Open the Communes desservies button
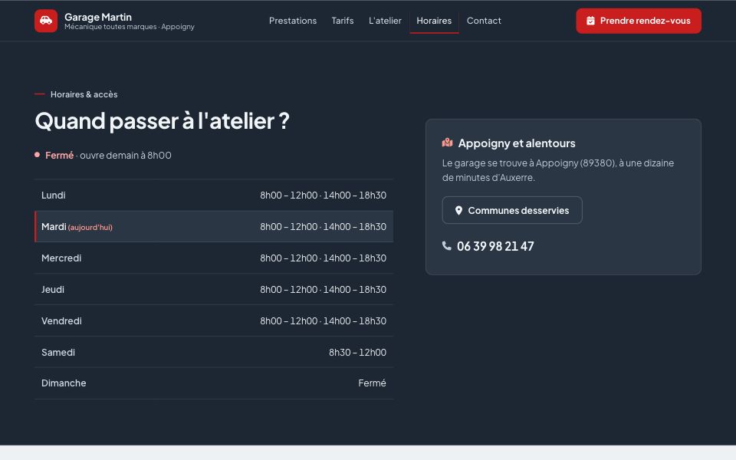Viewport: 736px width, 460px height. pyautogui.click(x=512, y=210)
